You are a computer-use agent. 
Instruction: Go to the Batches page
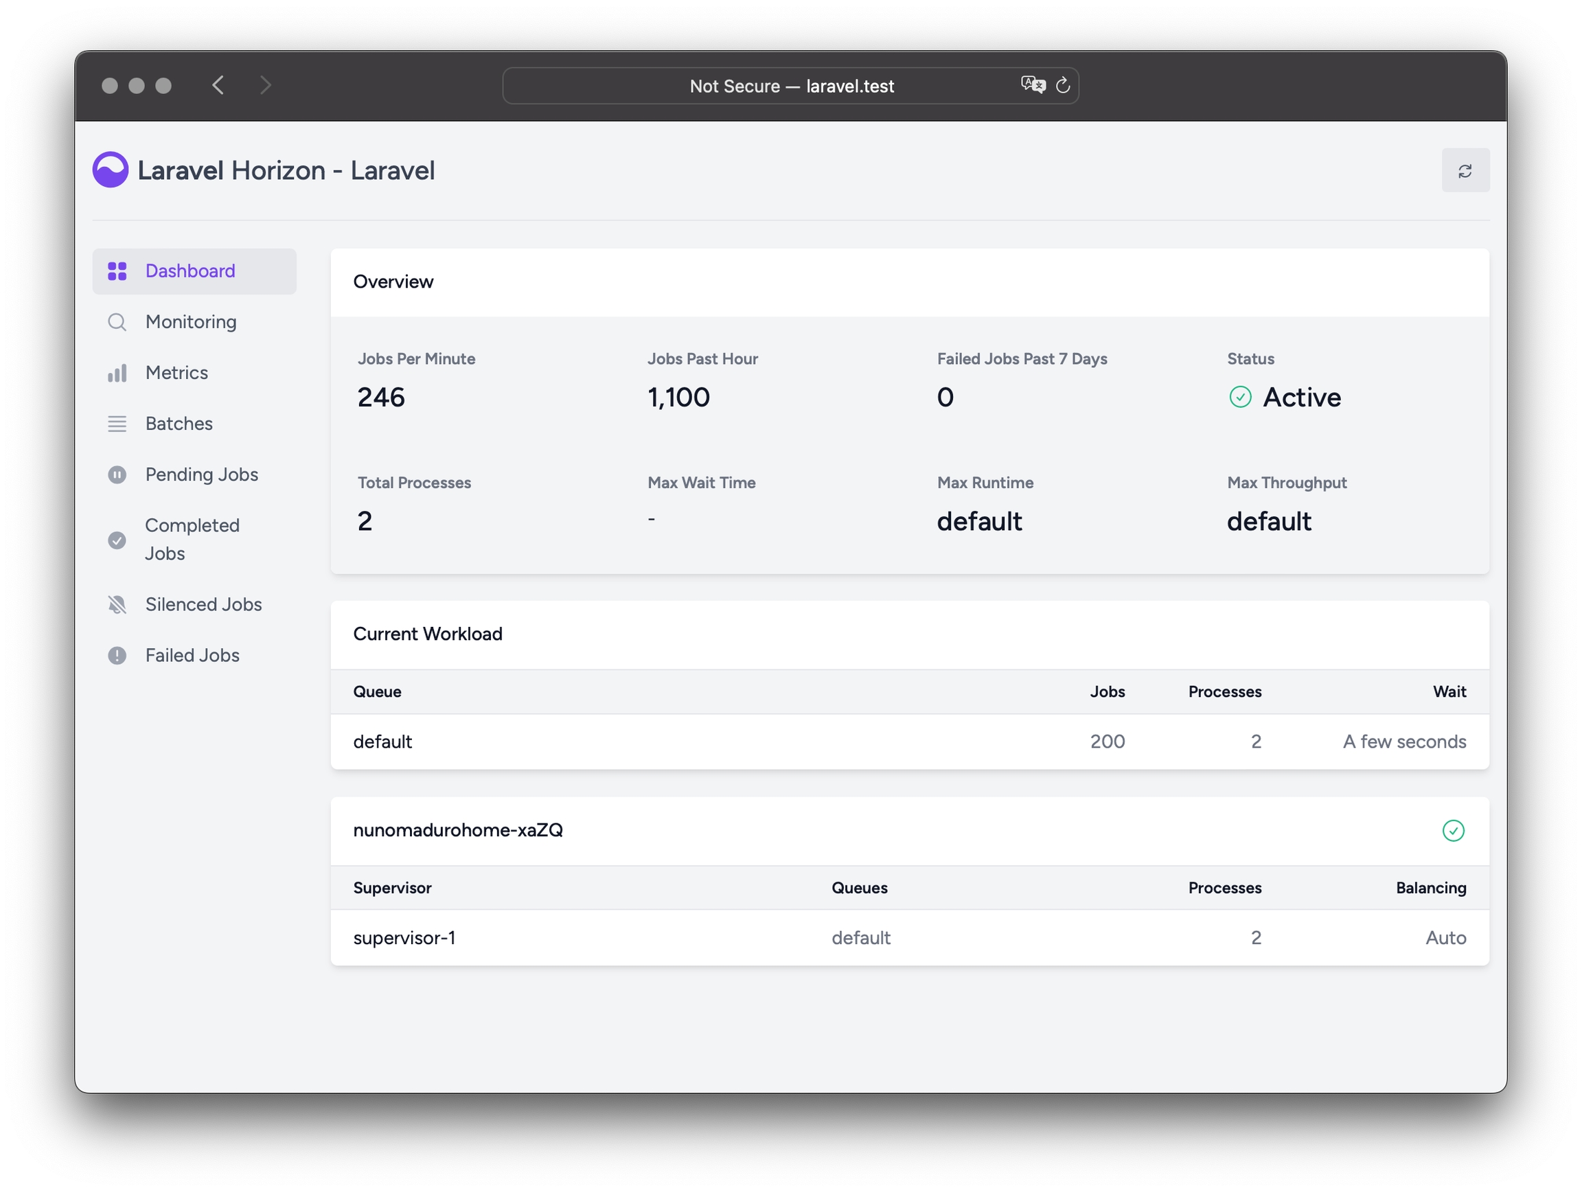coord(179,424)
